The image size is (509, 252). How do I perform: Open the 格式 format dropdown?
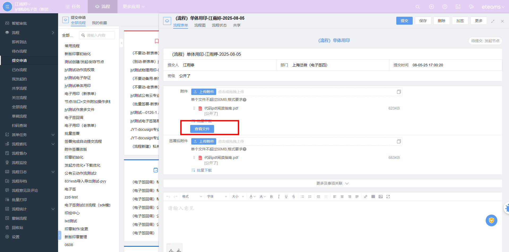[x=192, y=197]
